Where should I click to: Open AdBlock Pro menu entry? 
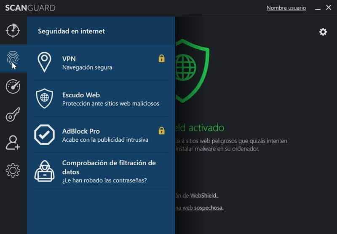pos(101,135)
